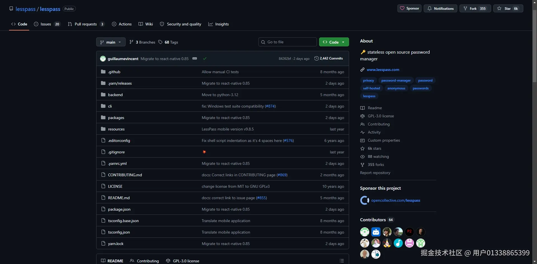Open the Notifications button
The width and height of the screenshot is (537, 264).
[441, 8]
